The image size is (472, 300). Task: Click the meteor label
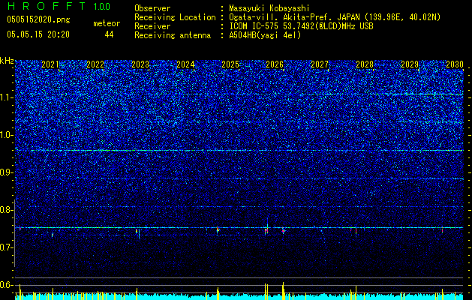(107, 23)
